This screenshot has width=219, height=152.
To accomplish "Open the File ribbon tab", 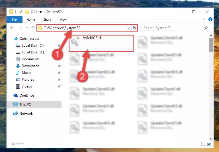I will click(15, 20).
